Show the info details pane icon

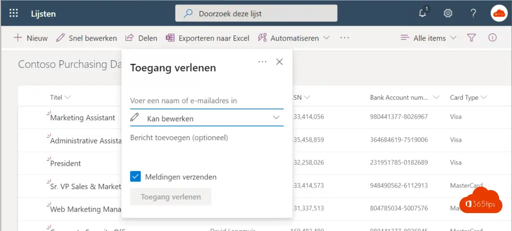pos(492,38)
